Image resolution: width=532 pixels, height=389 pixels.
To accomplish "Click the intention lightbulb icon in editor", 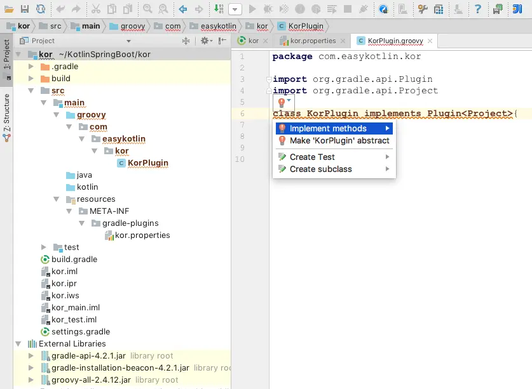I will (282, 102).
